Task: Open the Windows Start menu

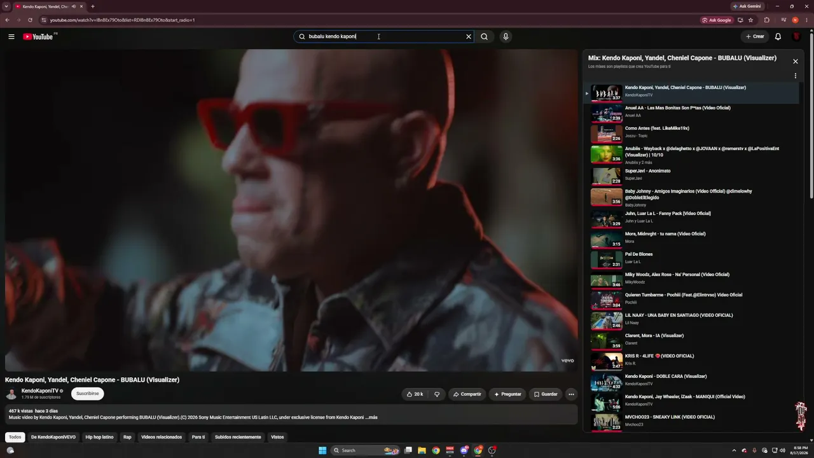Action: [x=322, y=450]
